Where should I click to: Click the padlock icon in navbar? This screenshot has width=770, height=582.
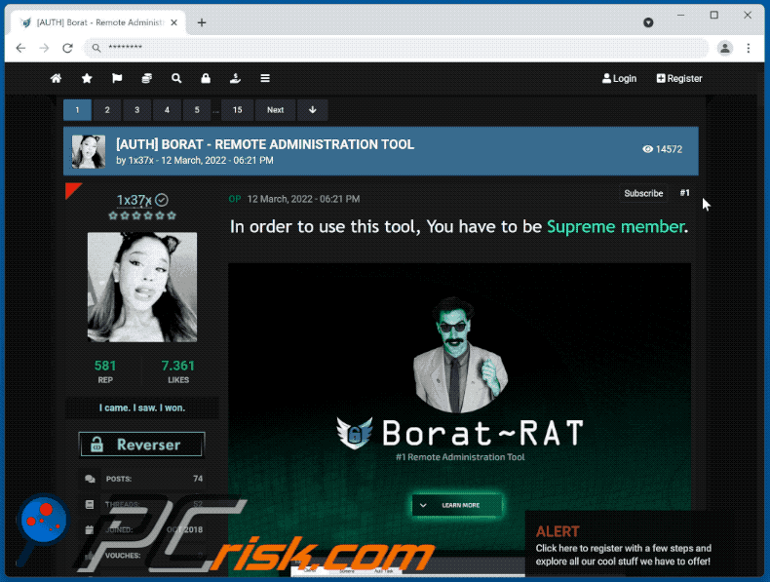point(206,79)
